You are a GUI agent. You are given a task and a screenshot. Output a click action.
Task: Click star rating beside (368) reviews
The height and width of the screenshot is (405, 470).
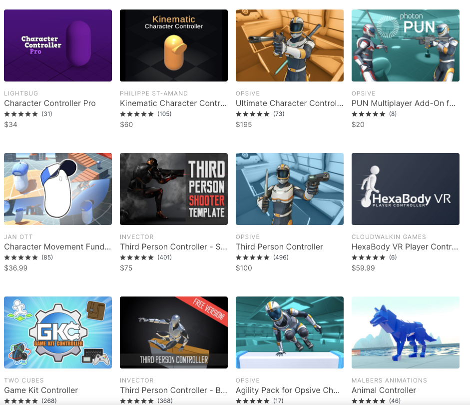(137, 401)
